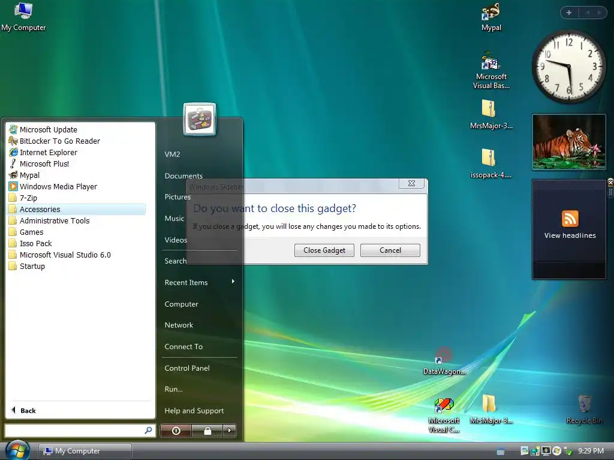Click the analog clock gadget

[568, 66]
